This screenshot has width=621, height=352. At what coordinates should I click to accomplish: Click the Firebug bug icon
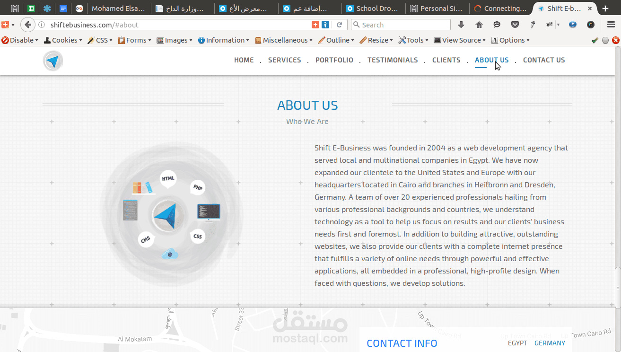click(x=550, y=25)
